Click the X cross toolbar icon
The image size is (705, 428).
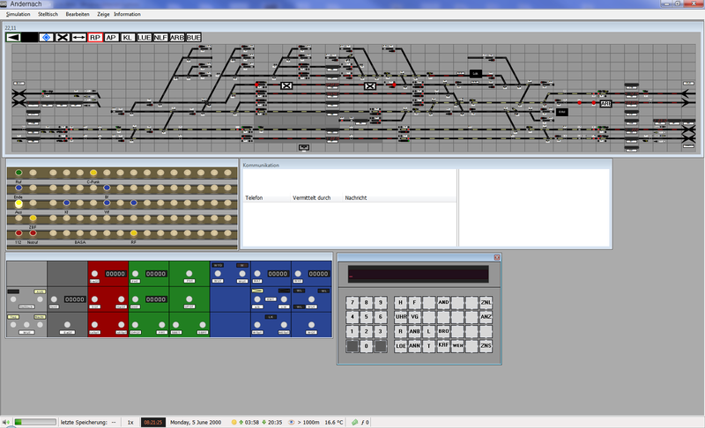[63, 38]
